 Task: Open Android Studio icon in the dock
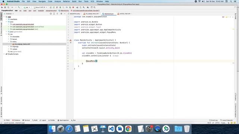(120, 129)
